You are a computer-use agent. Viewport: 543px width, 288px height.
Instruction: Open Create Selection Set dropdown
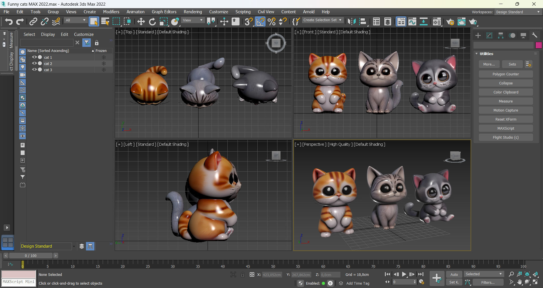322,20
